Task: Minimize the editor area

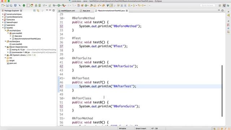Action: pos(219,10)
